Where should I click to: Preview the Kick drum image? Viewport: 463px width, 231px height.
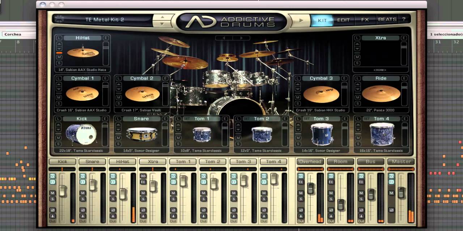(x=81, y=134)
